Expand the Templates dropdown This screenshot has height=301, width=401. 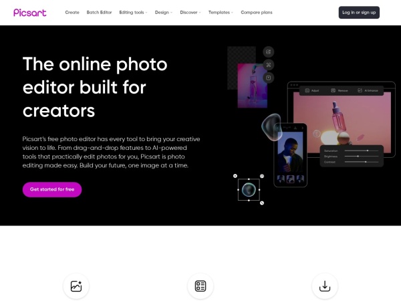(221, 12)
